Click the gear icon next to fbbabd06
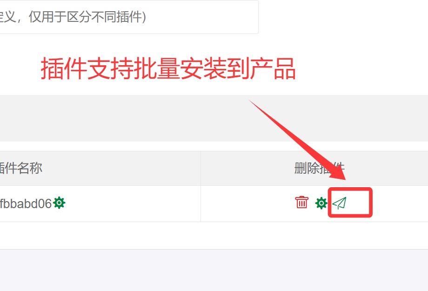Image resolution: width=428 pixels, height=291 pixels. (x=59, y=203)
